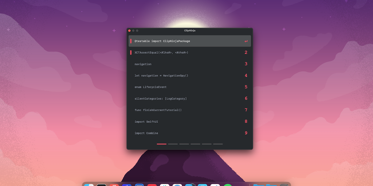
Task: Switch to the fourth page indicator
Action: pos(195,144)
